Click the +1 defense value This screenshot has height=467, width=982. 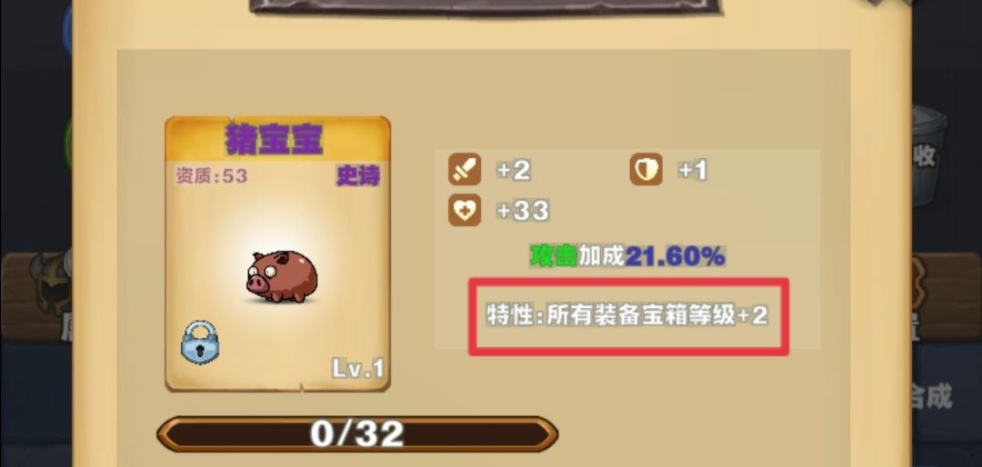(693, 170)
